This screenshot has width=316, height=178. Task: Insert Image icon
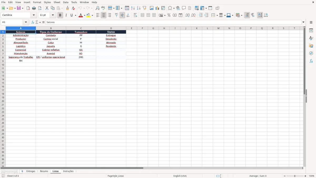(152, 8)
